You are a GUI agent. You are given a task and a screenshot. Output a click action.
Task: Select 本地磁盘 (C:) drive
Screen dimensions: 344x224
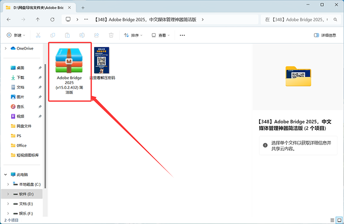27,184
